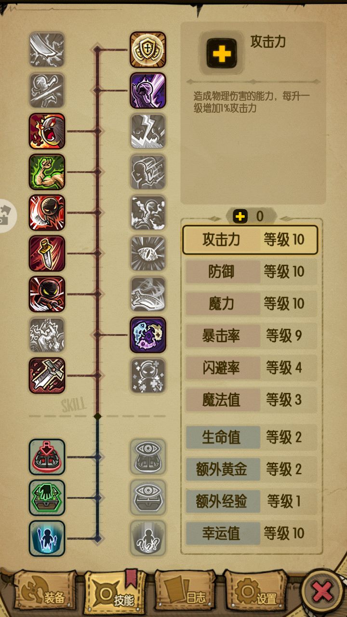Toggle the greyed eye armor passive icon
Image resolution: width=347 pixels, height=617 pixels.
[x=148, y=456]
